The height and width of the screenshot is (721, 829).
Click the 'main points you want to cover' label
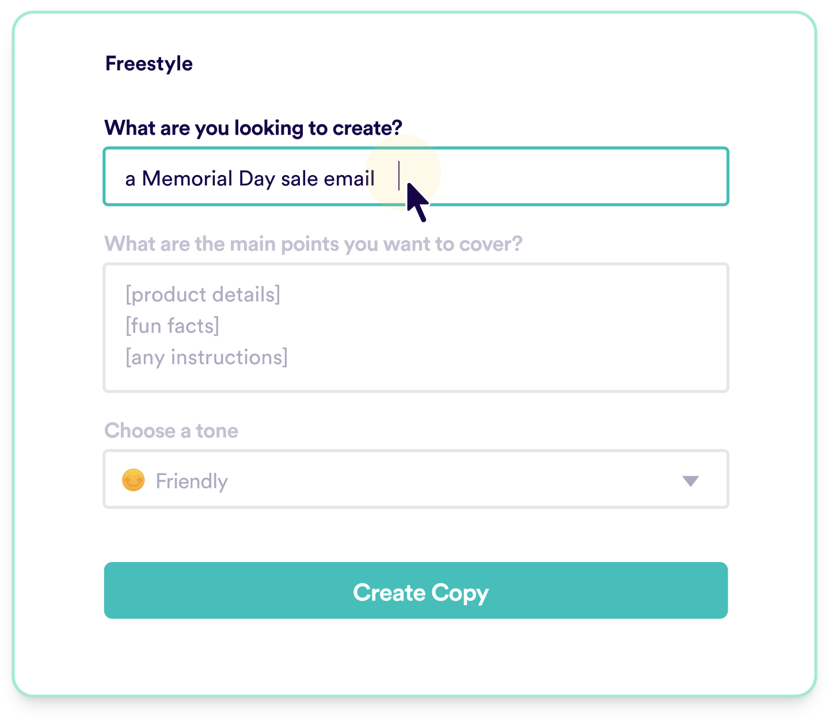coord(314,244)
